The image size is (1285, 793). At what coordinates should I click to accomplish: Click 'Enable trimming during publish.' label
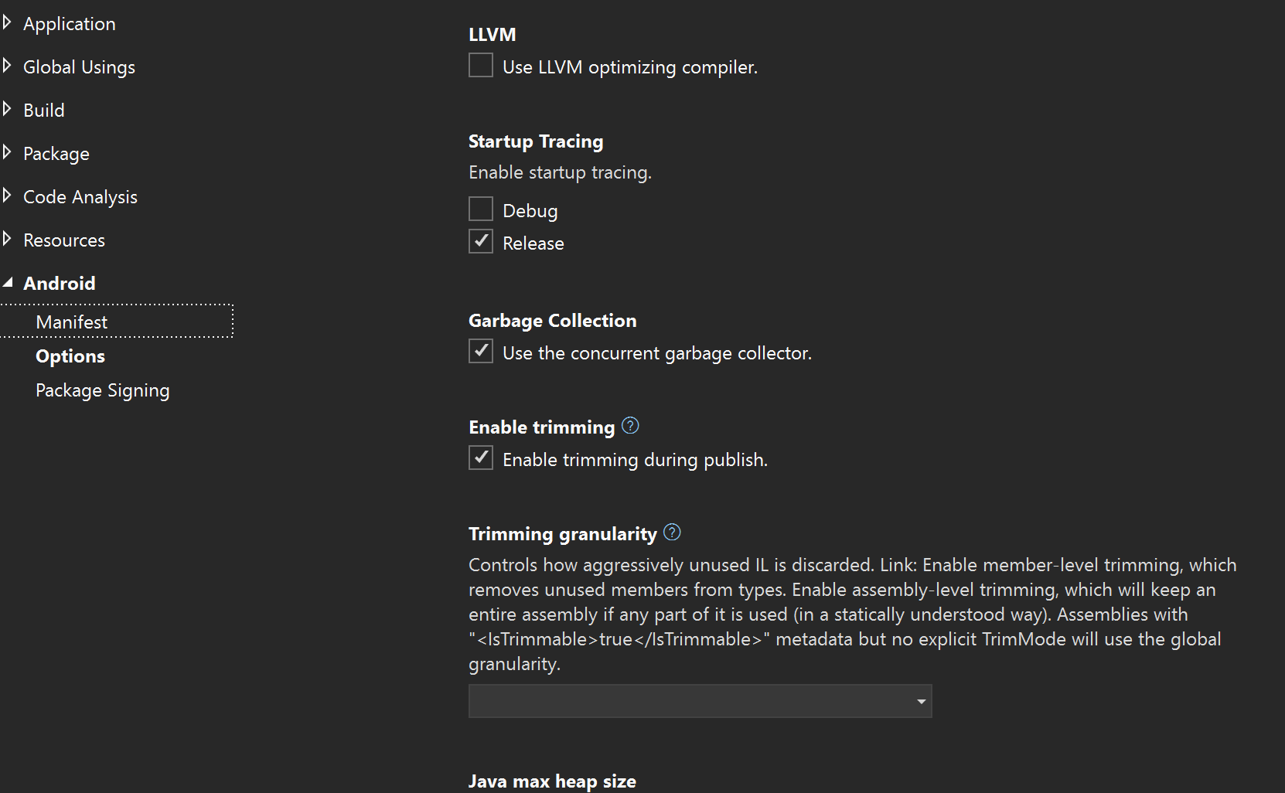tap(635, 460)
